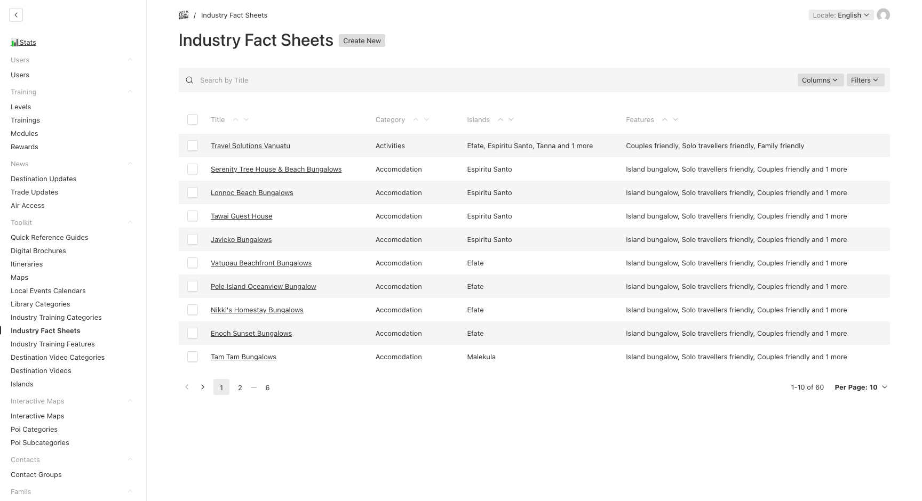Check the checkbox for Tawai Guest House
This screenshot has width=922, height=501.
point(193,216)
